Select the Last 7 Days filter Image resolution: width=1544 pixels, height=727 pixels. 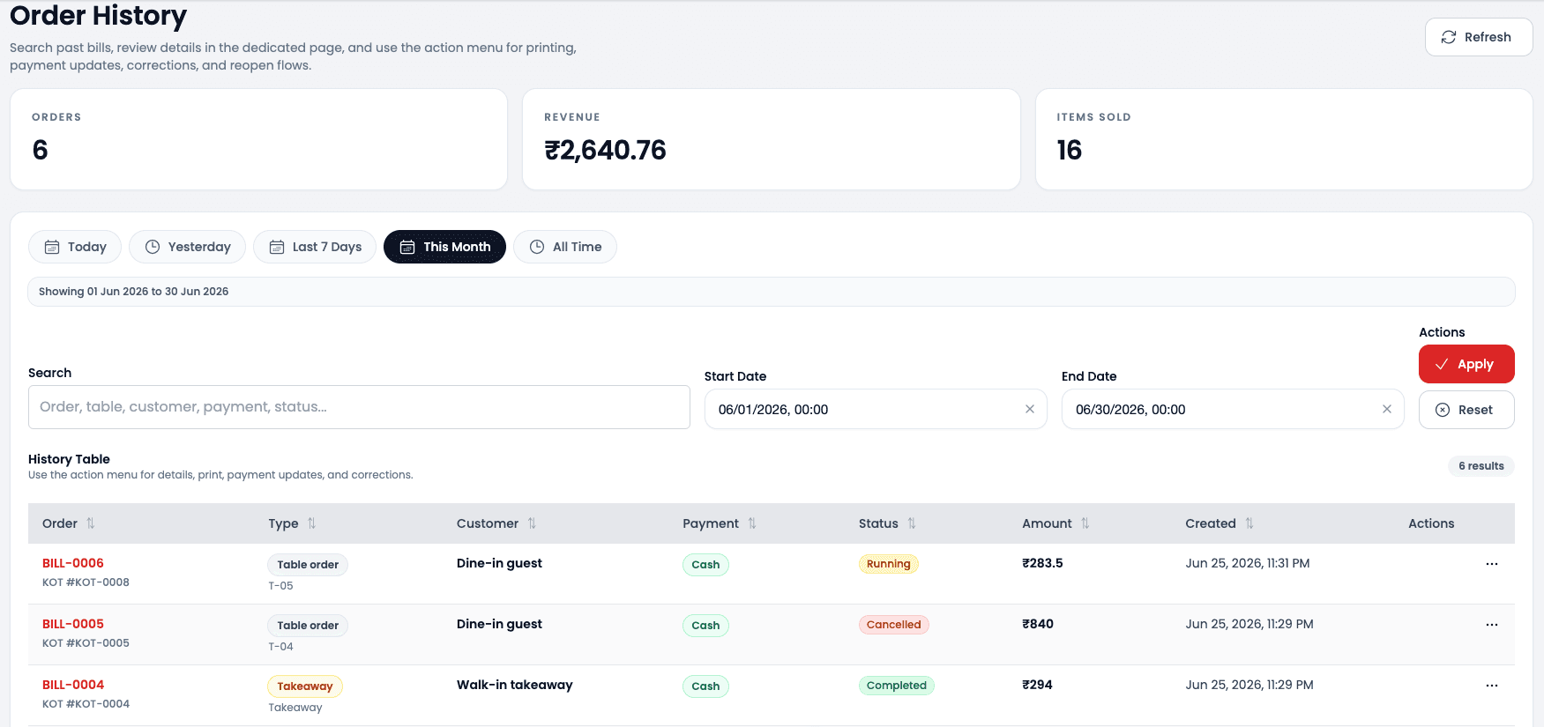coord(315,247)
